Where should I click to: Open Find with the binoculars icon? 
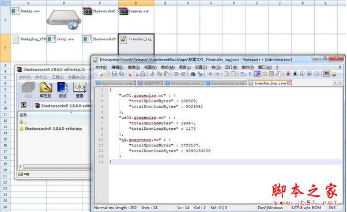193,74
